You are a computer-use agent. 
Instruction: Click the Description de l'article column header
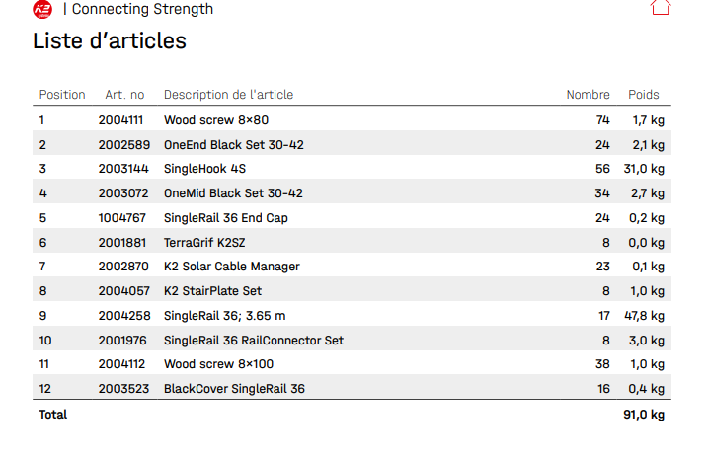click(228, 95)
